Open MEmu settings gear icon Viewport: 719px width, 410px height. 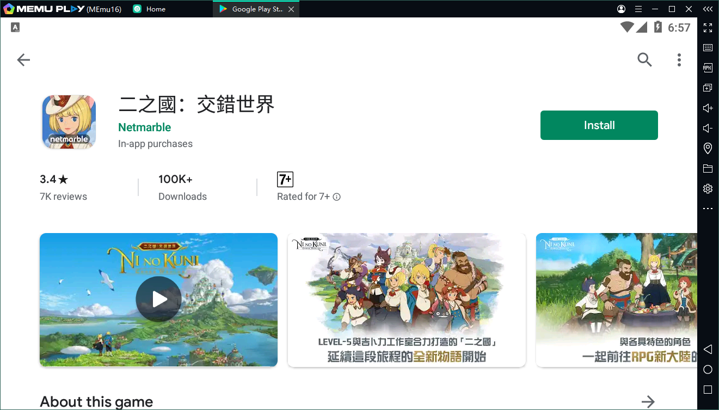pos(708,188)
